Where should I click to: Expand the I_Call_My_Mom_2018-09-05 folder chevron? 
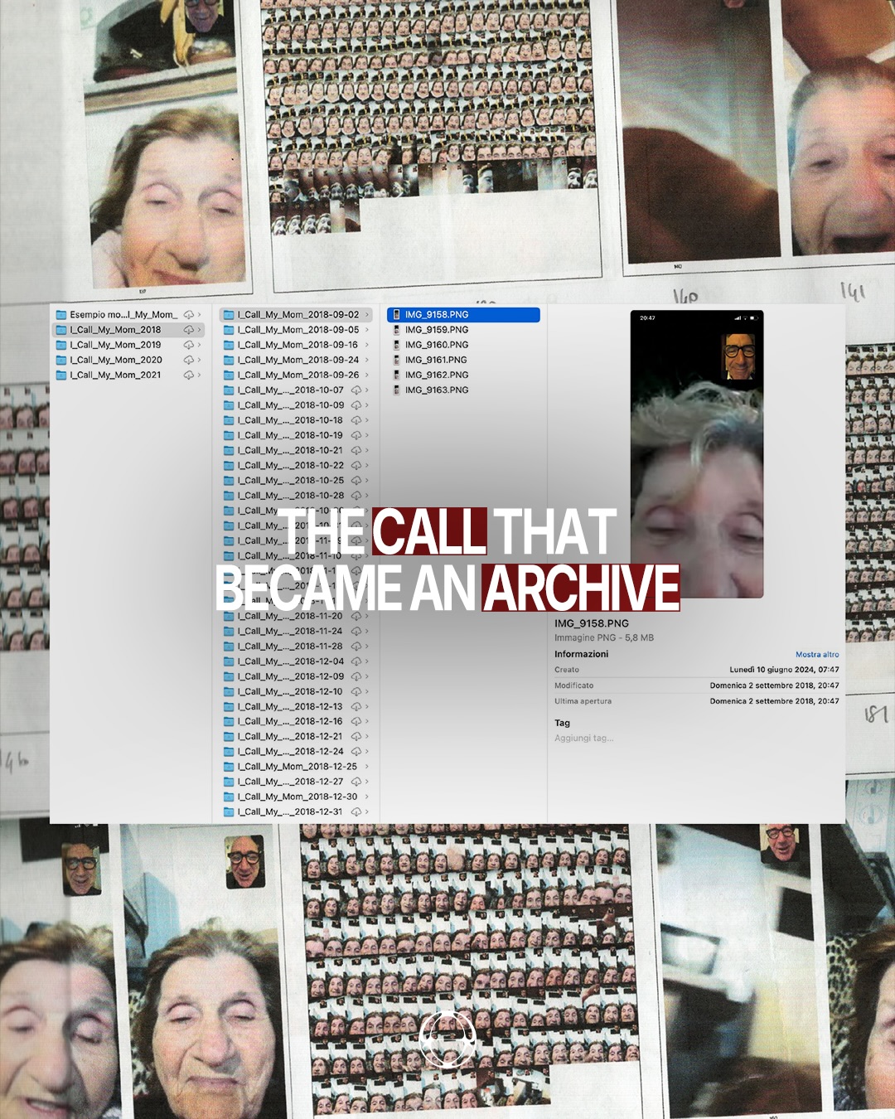tap(367, 330)
